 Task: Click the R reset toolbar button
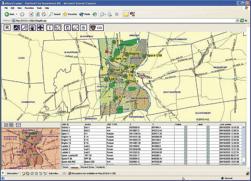click(x=8, y=28)
